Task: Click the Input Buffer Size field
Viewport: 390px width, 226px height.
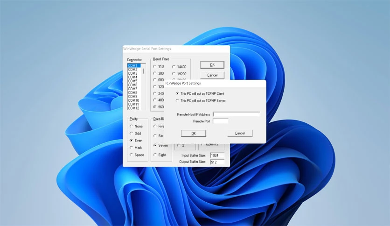Action: [217, 155]
